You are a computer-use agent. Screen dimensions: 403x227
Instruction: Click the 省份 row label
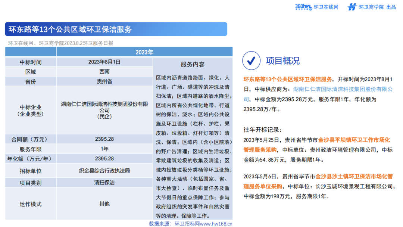pos(31,81)
